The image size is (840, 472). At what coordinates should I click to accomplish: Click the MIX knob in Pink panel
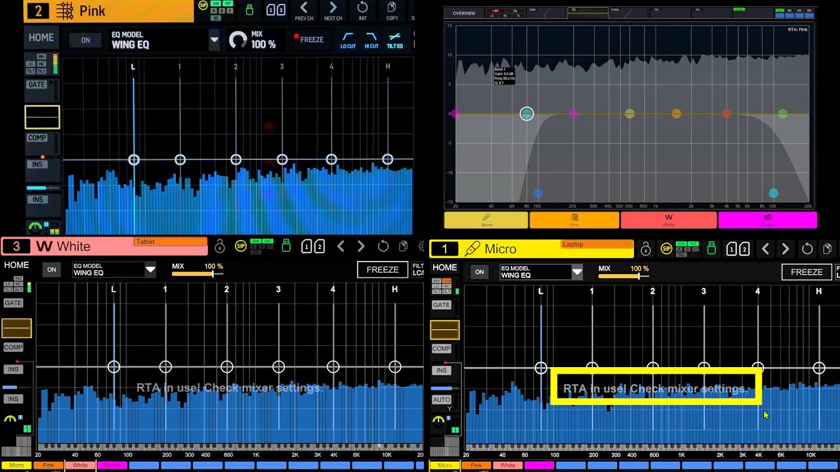[x=238, y=41]
